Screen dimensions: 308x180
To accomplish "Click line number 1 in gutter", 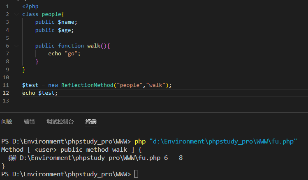I will [x=7, y=7].
